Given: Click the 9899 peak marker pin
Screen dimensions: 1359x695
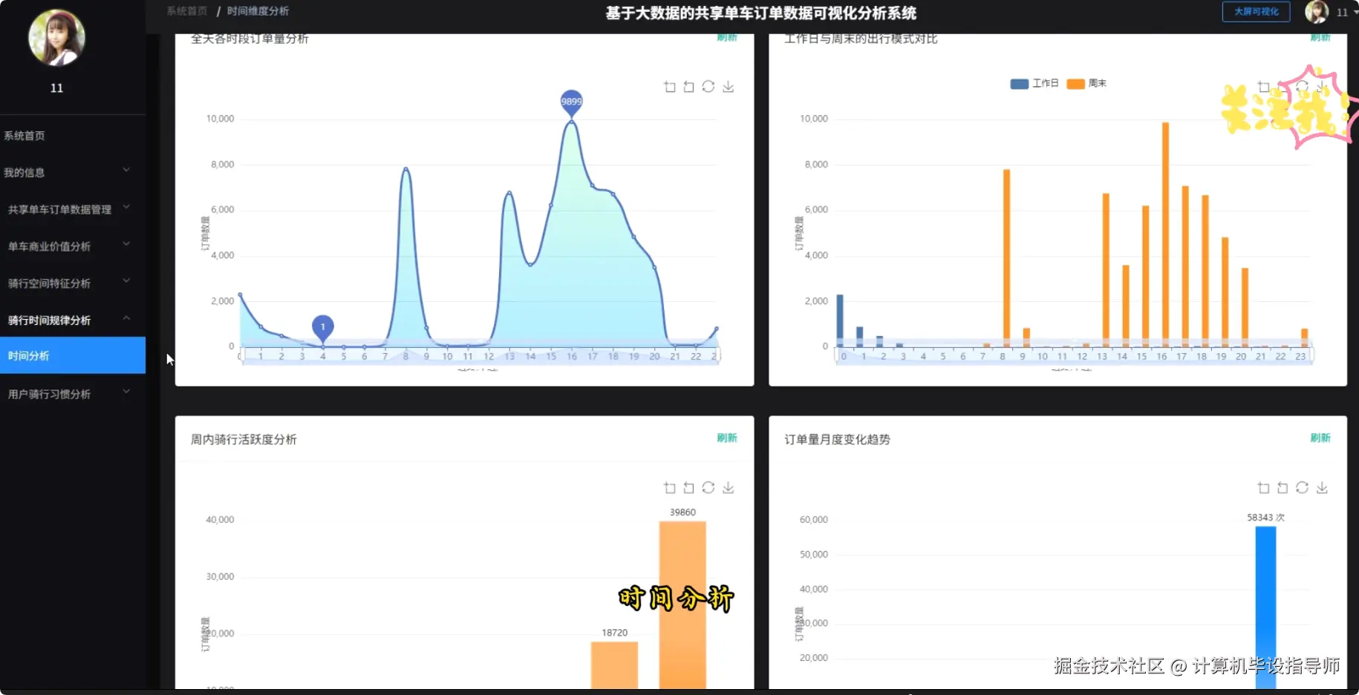Looking at the screenshot, I should click(571, 102).
